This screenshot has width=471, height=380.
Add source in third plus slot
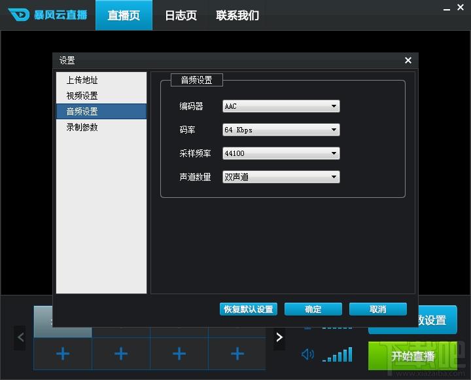(179, 354)
